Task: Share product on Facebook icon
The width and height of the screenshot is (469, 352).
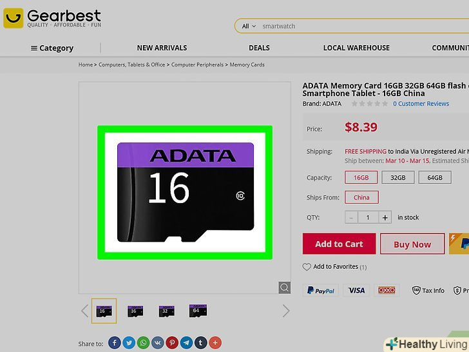Action: point(115,342)
